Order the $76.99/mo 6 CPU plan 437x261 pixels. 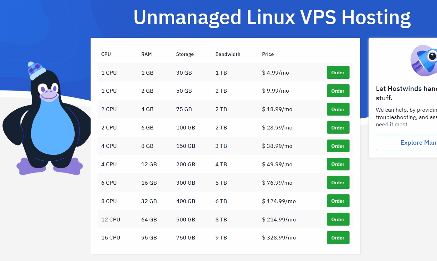338,183
